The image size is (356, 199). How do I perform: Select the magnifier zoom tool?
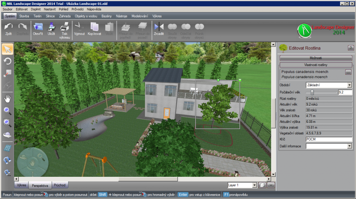pyautogui.click(x=8, y=111)
